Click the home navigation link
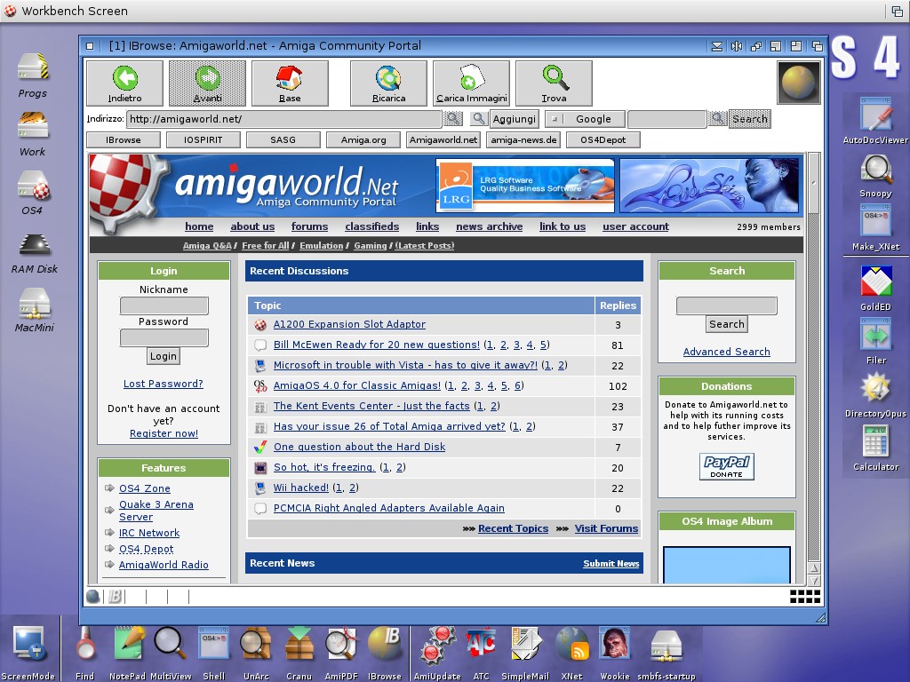 point(199,226)
